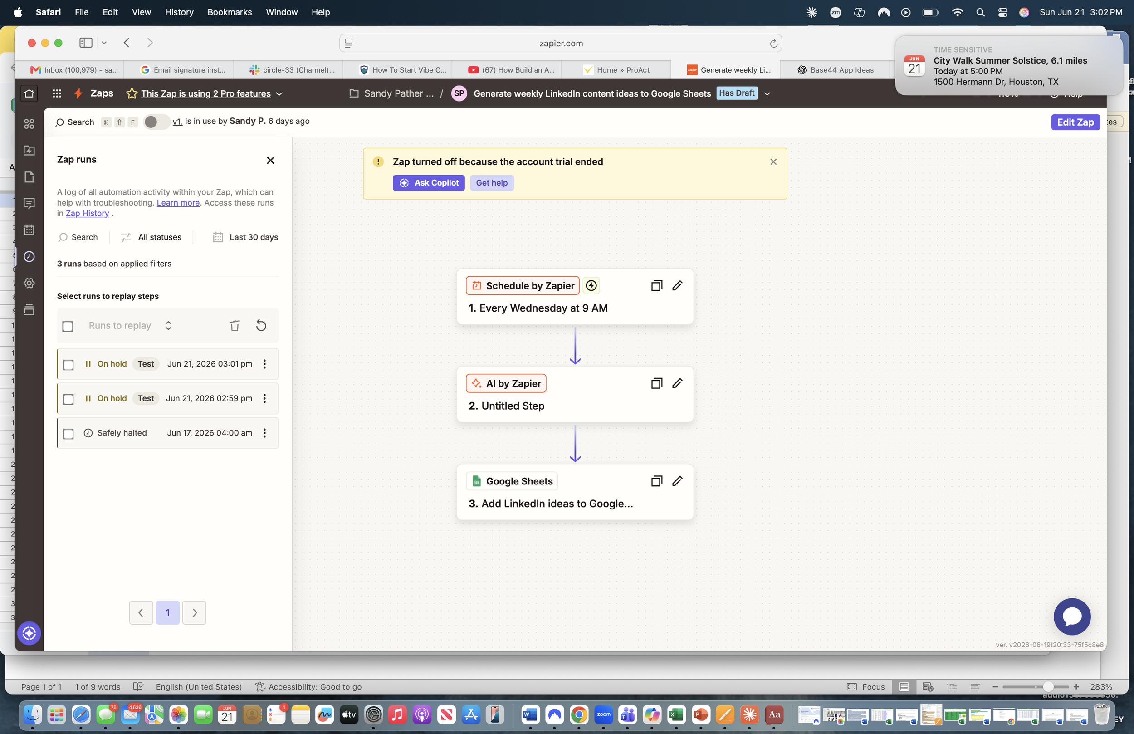Open the chat support bubble
1134x734 pixels.
click(1072, 617)
